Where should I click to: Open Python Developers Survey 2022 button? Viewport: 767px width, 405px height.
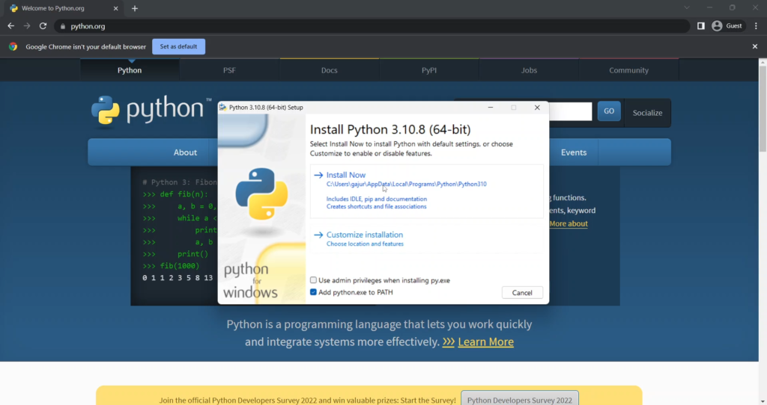(520, 400)
